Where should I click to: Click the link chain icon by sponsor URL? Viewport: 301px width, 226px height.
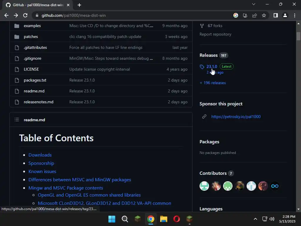pyautogui.click(x=204, y=117)
